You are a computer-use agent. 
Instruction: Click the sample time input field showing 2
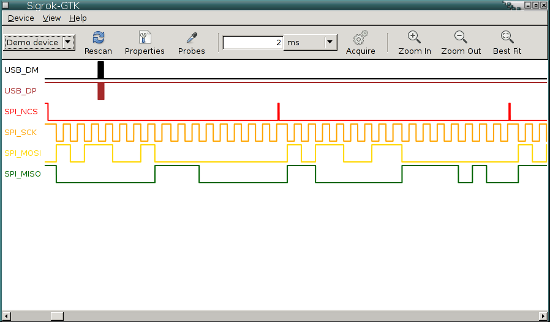[252, 42]
